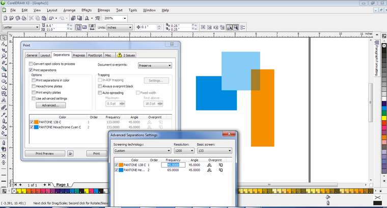The height and width of the screenshot is (208, 387).
Task: Click the Cut scissors icon
Action: [31, 18]
